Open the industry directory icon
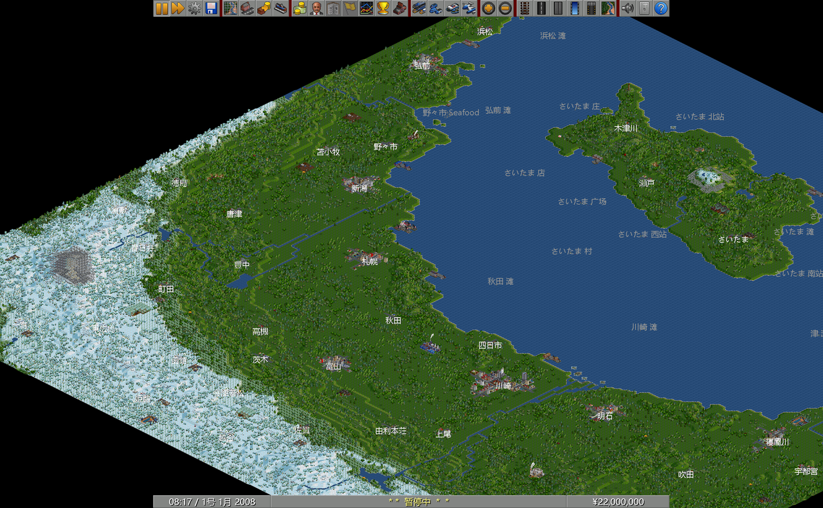Image resolution: width=823 pixels, height=508 pixels. click(x=400, y=8)
